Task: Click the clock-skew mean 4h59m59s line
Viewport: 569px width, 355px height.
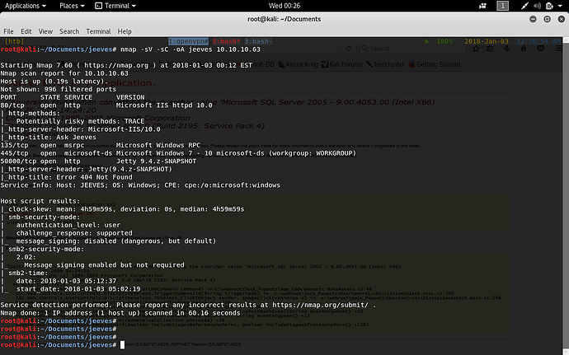Action: coord(124,209)
